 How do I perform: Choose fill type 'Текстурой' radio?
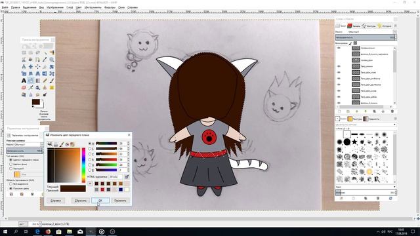[11, 168]
